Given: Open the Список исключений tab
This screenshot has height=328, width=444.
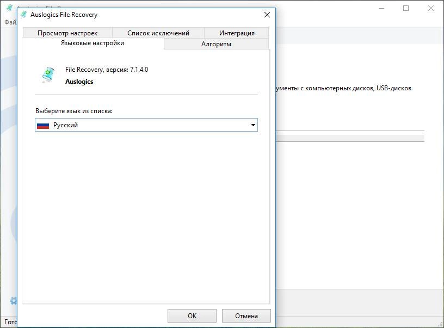Looking at the screenshot, I should point(158,33).
